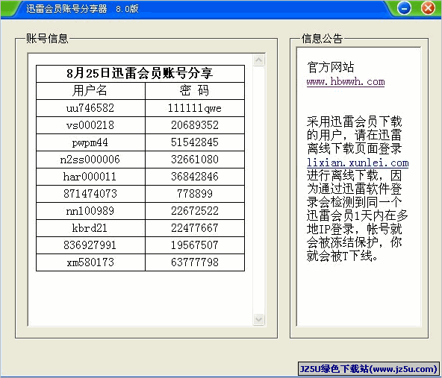Select username pwpm44 cell
The width and height of the screenshot is (442, 378).
90,142
